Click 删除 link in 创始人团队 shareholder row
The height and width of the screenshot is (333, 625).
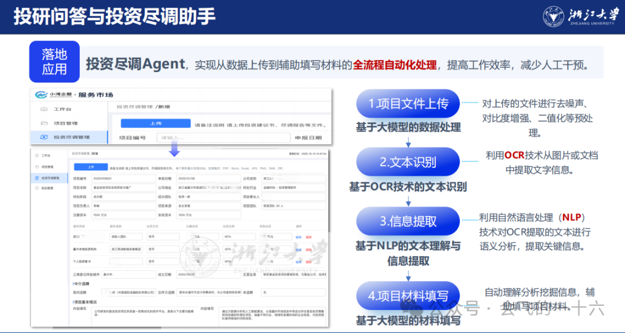(x=308, y=237)
